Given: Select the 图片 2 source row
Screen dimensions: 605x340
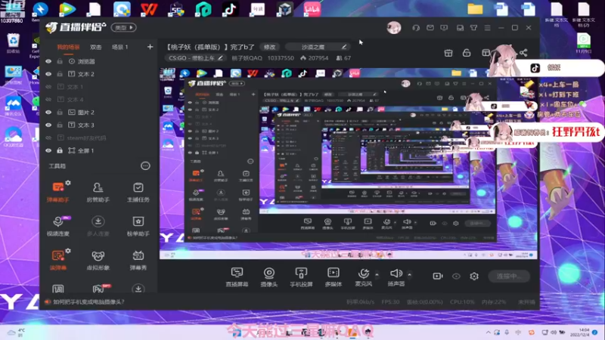Looking at the screenshot, I should (99, 112).
